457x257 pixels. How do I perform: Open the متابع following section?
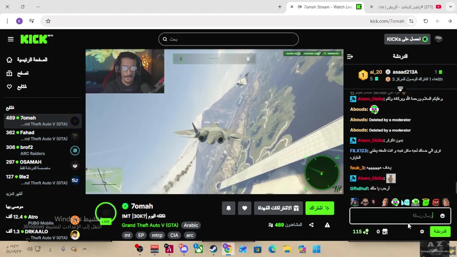(x=16, y=87)
